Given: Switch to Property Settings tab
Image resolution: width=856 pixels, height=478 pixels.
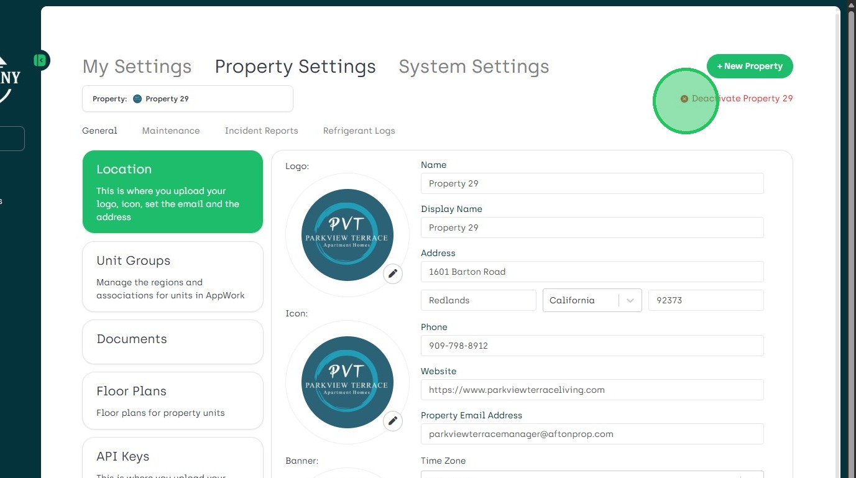Looking at the screenshot, I should pyautogui.click(x=295, y=67).
